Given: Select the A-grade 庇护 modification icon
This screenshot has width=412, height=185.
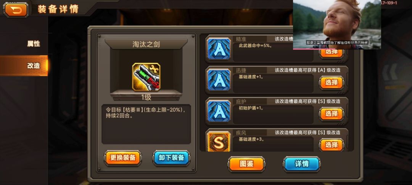Looking at the screenshot, I should [x=219, y=112].
